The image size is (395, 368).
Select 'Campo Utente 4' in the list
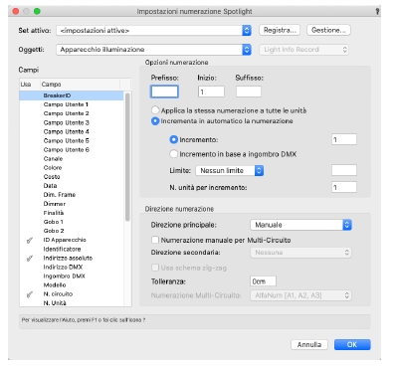[72, 131]
